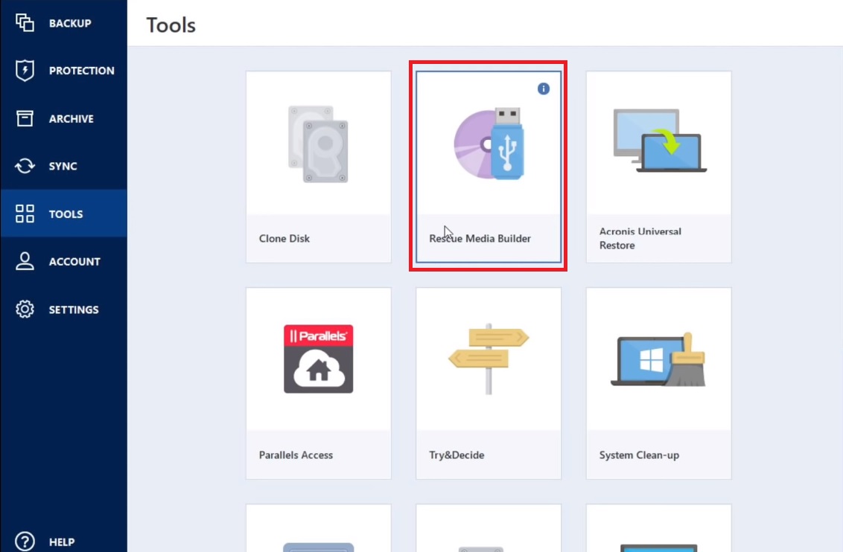Open Help with the question mark icon

tap(25, 542)
